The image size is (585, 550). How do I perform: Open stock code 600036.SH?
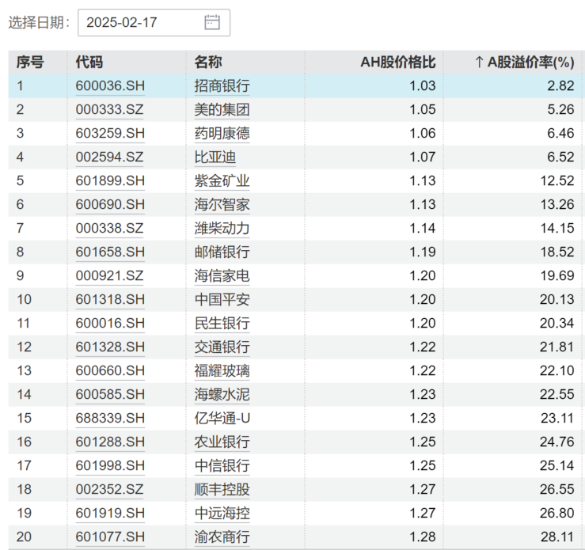[x=110, y=85]
